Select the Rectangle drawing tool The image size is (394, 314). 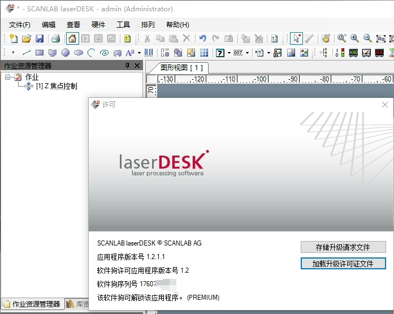click(40, 53)
